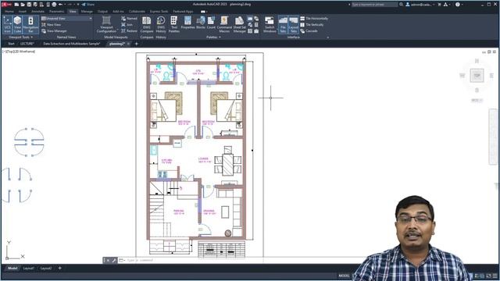Open the AutoCAD application menu button
This screenshot has width=500, height=281.
point(7,5)
